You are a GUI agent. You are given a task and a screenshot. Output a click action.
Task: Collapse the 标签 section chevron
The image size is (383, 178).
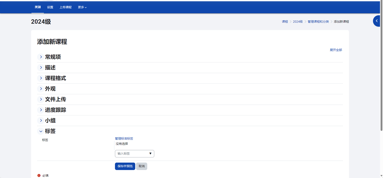click(x=41, y=131)
